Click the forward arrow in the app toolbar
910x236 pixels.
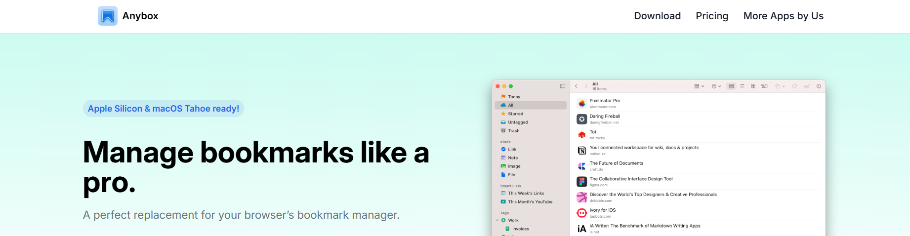coord(586,86)
